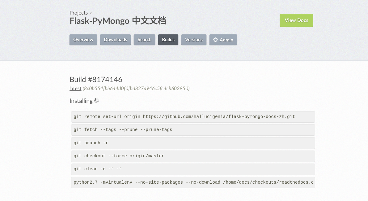Open the Overview tab
Screen dimensions: 368x201
[83, 40]
